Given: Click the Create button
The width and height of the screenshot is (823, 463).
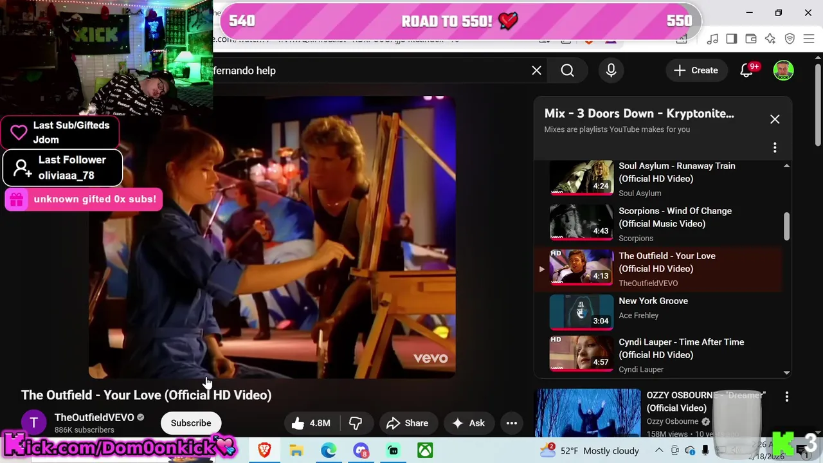Looking at the screenshot, I should click(696, 71).
